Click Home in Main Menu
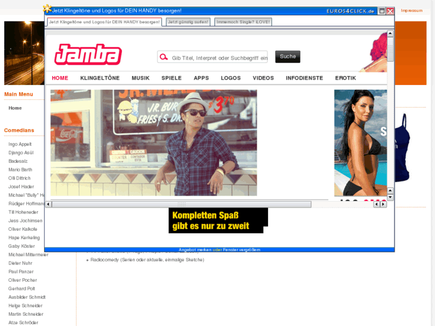Image resolution: width=435 pixels, height=326 pixels. pyautogui.click(x=15, y=108)
